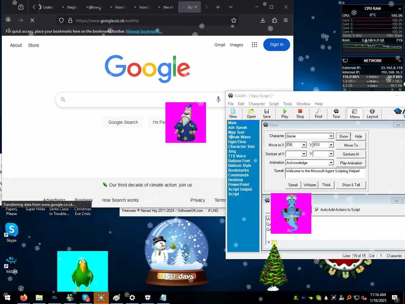The width and height of the screenshot is (405, 304).
Task: Open the Window menu in MASH
Action: (x=303, y=104)
